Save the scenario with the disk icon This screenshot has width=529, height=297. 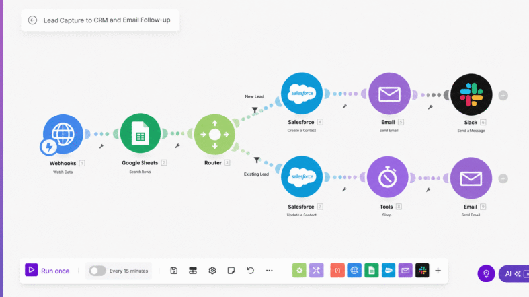pyautogui.click(x=174, y=271)
